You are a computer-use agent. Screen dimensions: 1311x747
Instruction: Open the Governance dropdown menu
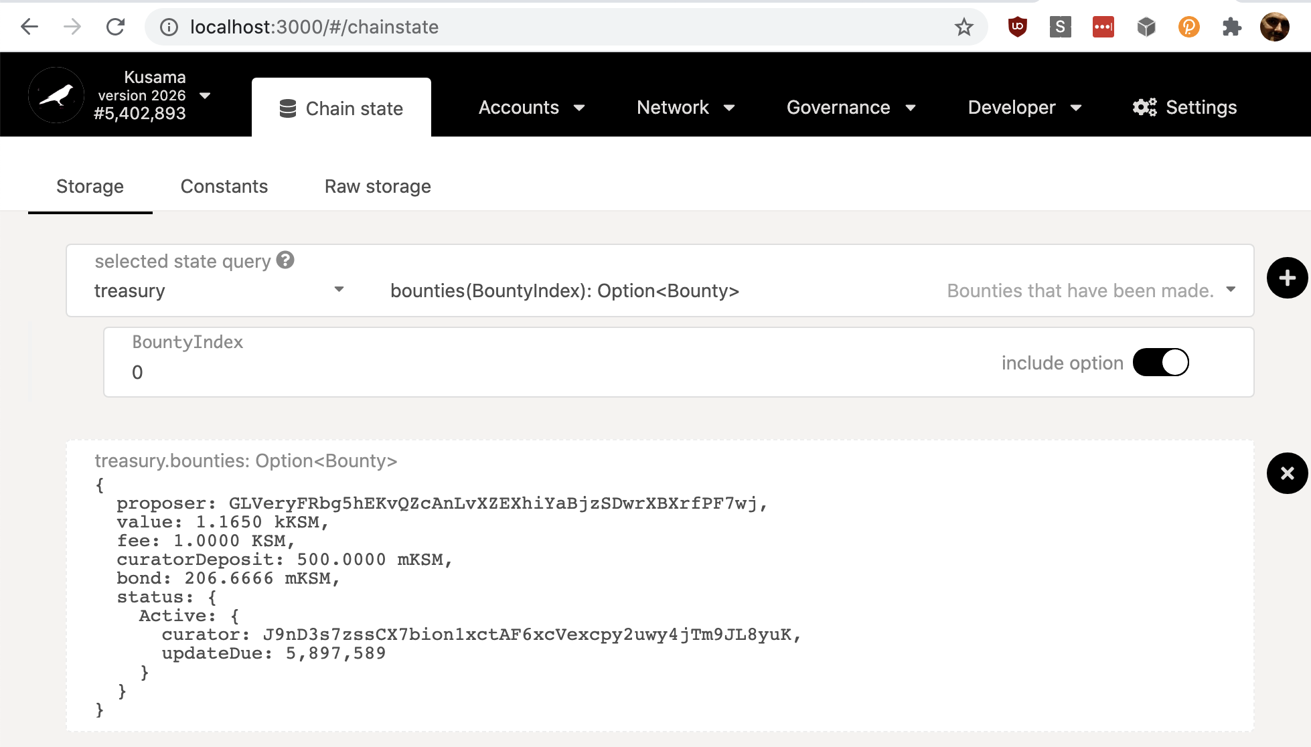(x=852, y=107)
